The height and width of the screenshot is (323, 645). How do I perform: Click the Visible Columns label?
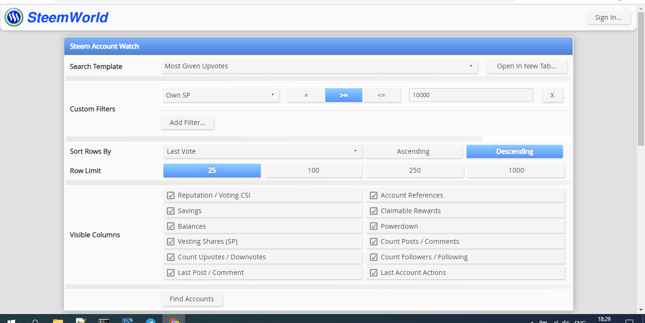95,235
